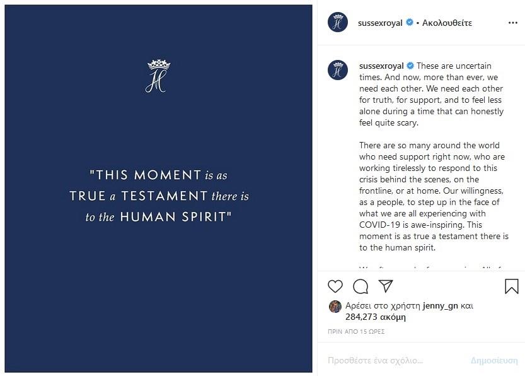525x376 pixels.
Task: Open comments with the speech bubble icon
Action: tap(361, 286)
